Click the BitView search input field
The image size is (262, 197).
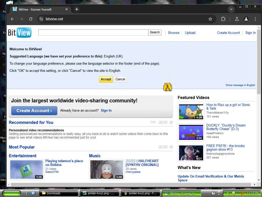point(93,33)
